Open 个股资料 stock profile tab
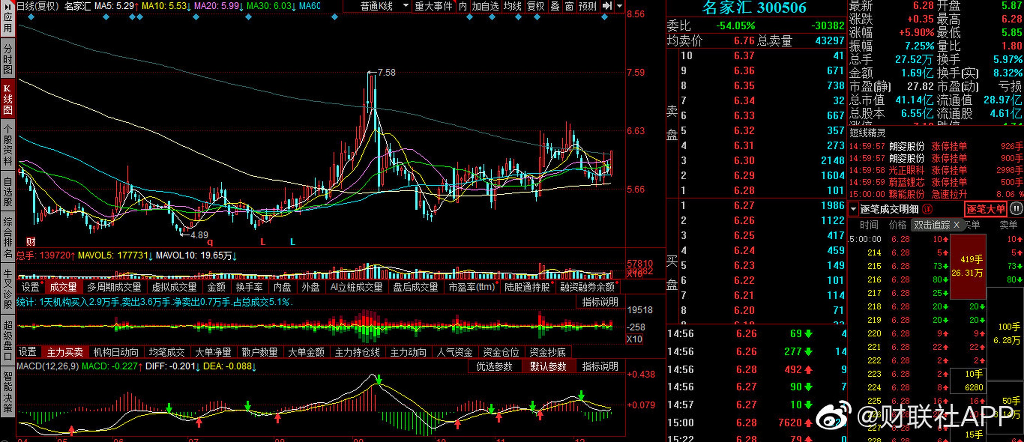Image resolution: width=1024 pixels, height=442 pixels. click(x=8, y=144)
